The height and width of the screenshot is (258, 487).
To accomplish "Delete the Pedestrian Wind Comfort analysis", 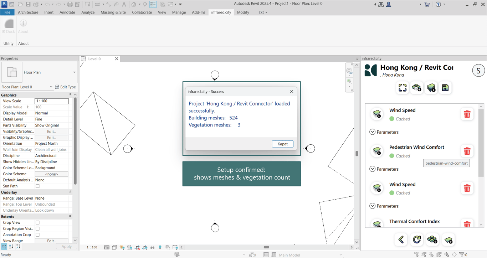I will 467,151.
